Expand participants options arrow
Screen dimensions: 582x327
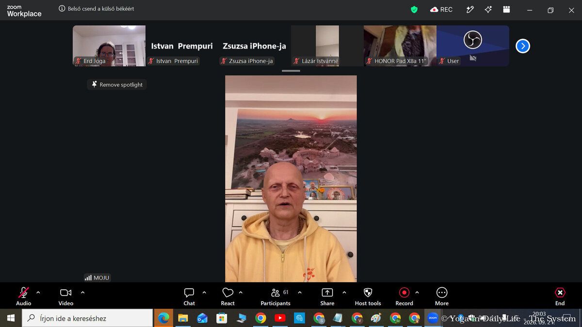(300, 292)
